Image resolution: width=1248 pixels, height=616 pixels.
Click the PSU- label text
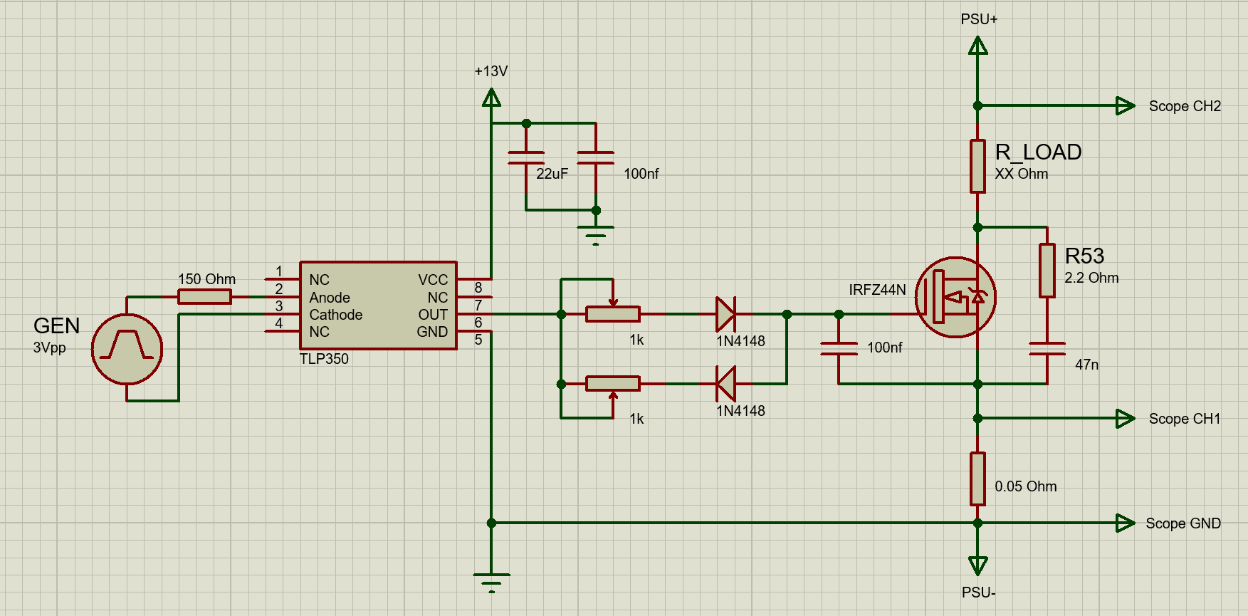pos(978,592)
